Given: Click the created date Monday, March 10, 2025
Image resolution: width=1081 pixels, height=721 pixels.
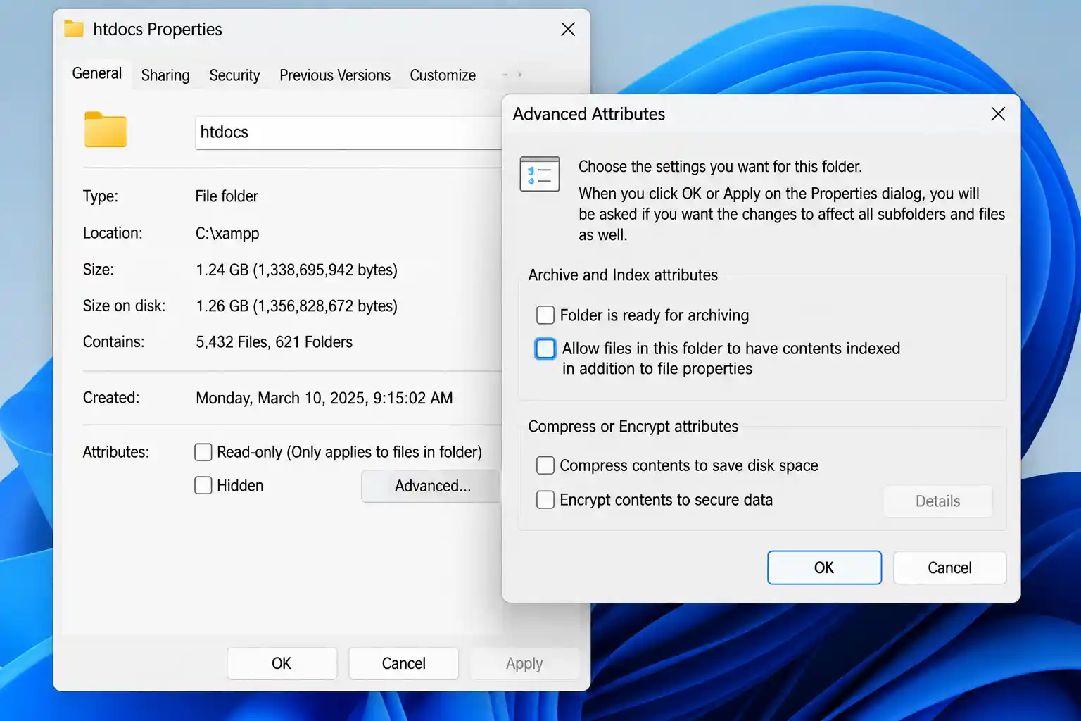Looking at the screenshot, I should pos(324,398).
